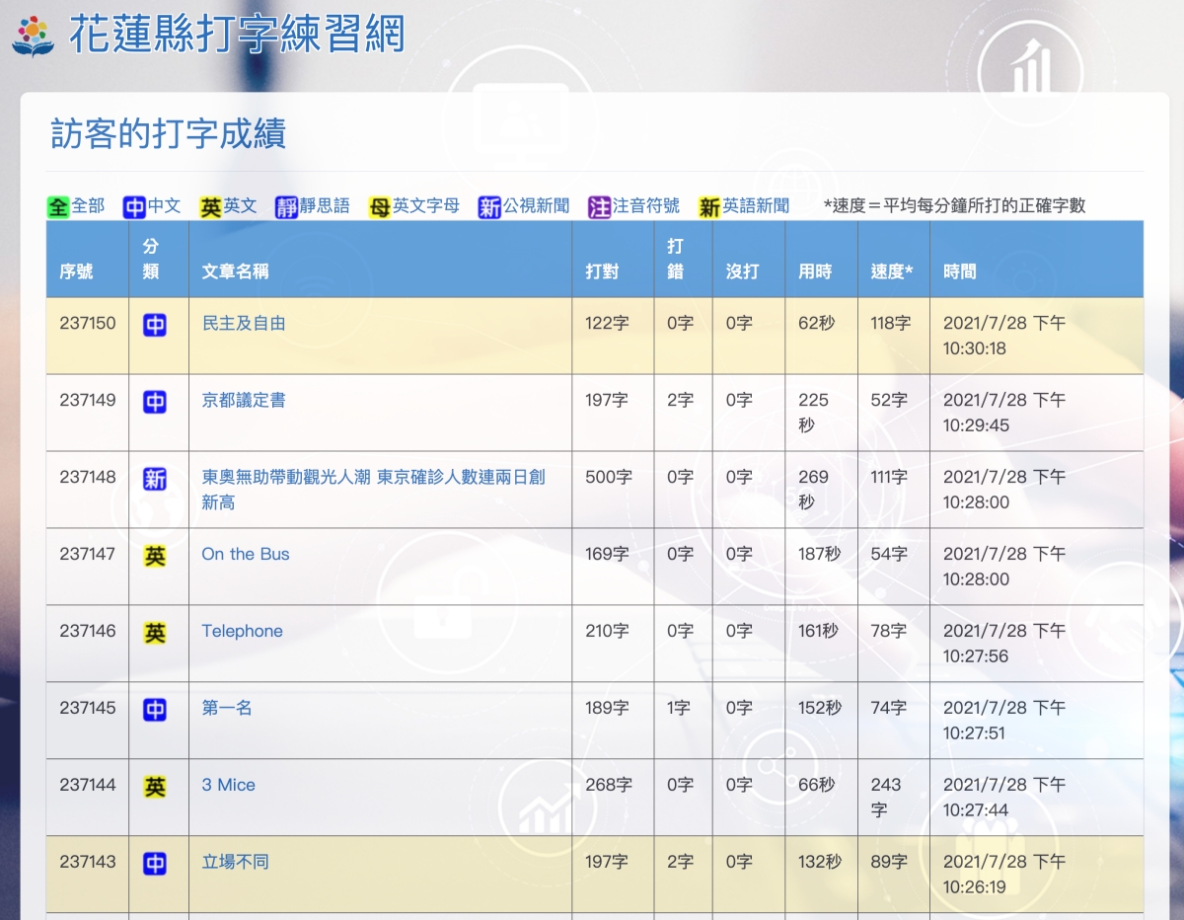Open the article 立場不同
The image size is (1184, 920).
coord(235,863)
